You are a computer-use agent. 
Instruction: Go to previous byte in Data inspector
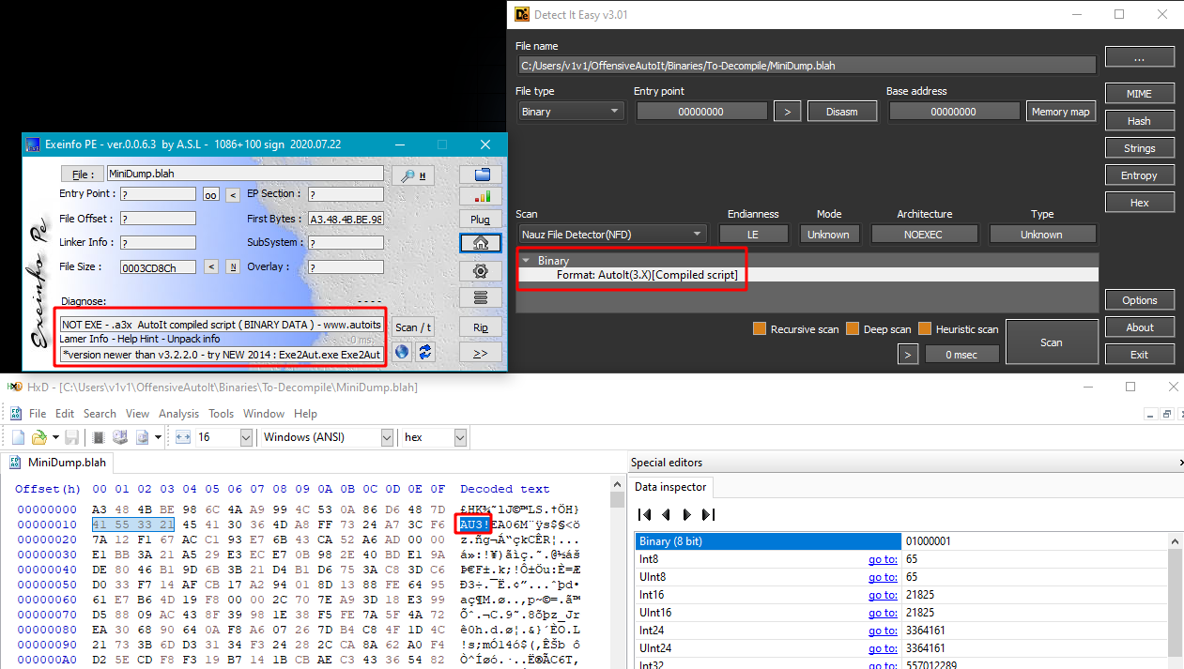(x=665, y=514)
